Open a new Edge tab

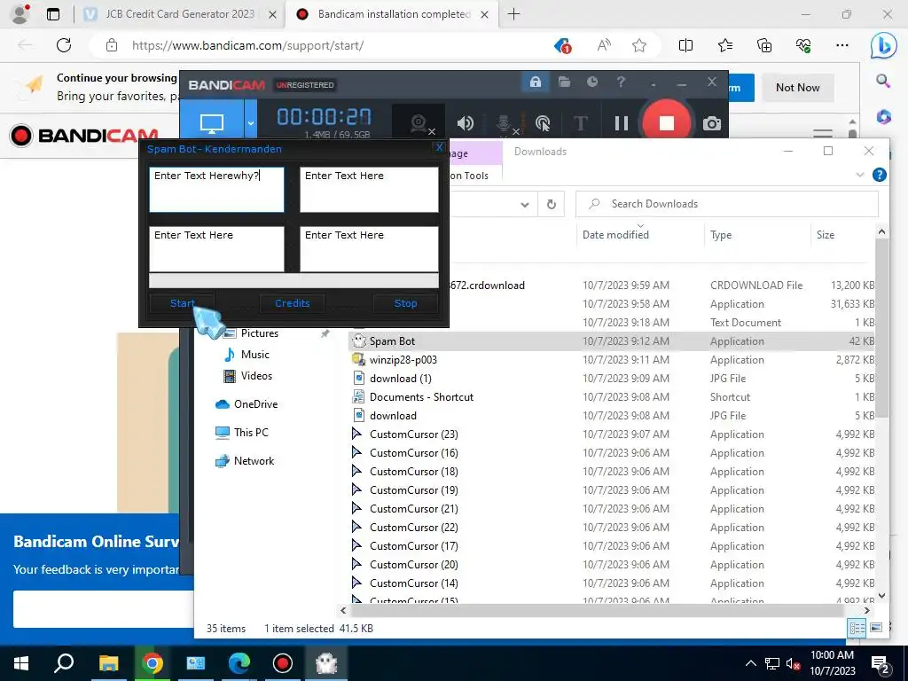pos(513,14)
